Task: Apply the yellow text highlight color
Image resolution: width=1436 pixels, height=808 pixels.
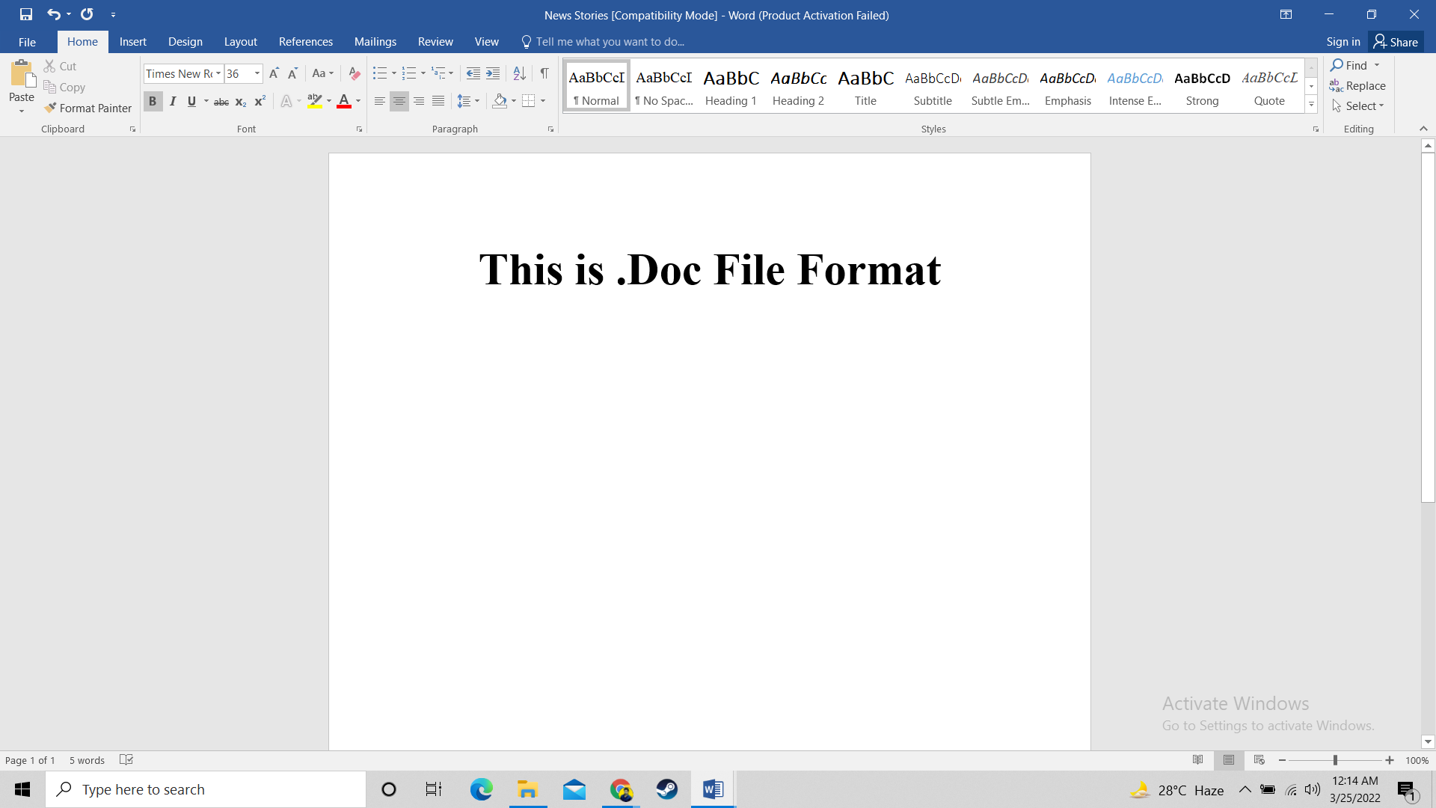Action: [315, 101]
